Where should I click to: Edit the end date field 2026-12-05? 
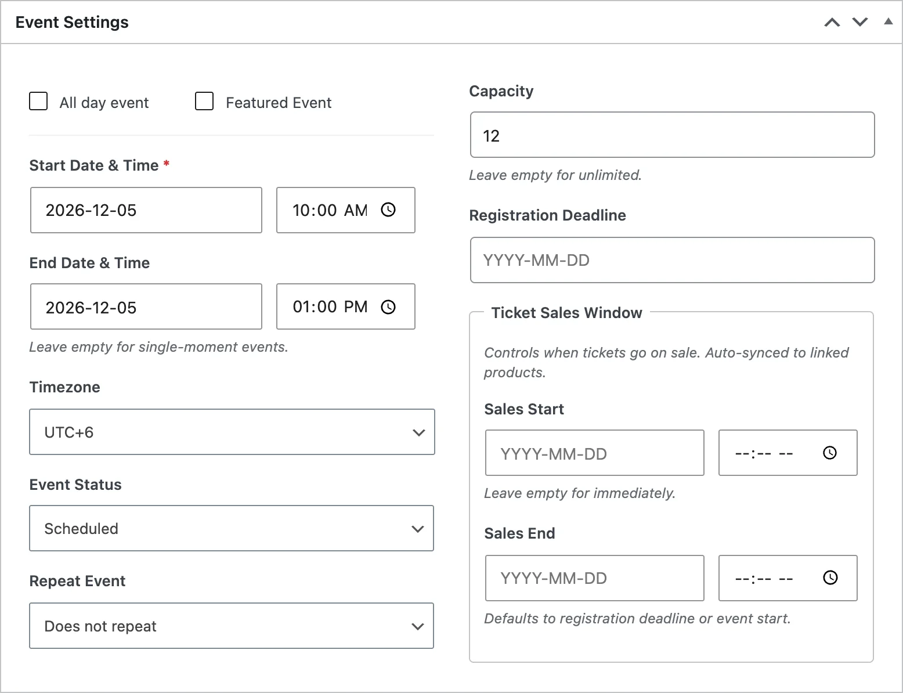(146, 306)
